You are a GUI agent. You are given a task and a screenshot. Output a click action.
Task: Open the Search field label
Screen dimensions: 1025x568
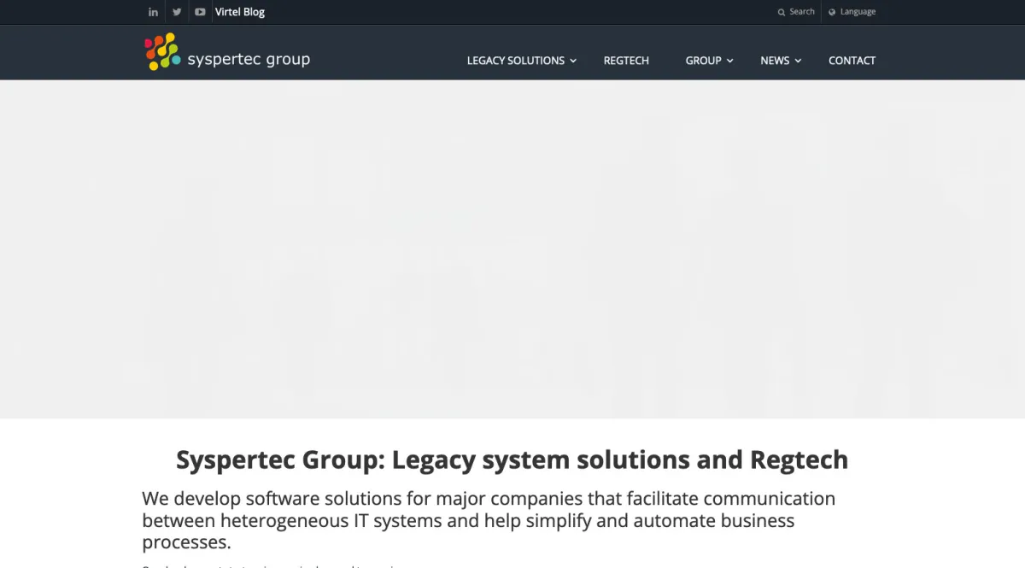(802, 12)
